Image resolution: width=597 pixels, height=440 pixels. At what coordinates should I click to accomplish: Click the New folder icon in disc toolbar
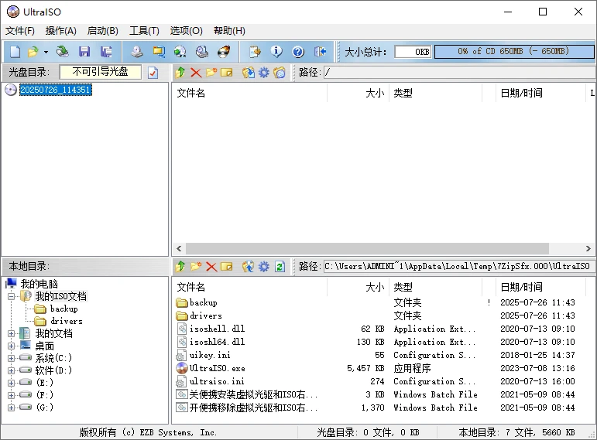point(211,72)
